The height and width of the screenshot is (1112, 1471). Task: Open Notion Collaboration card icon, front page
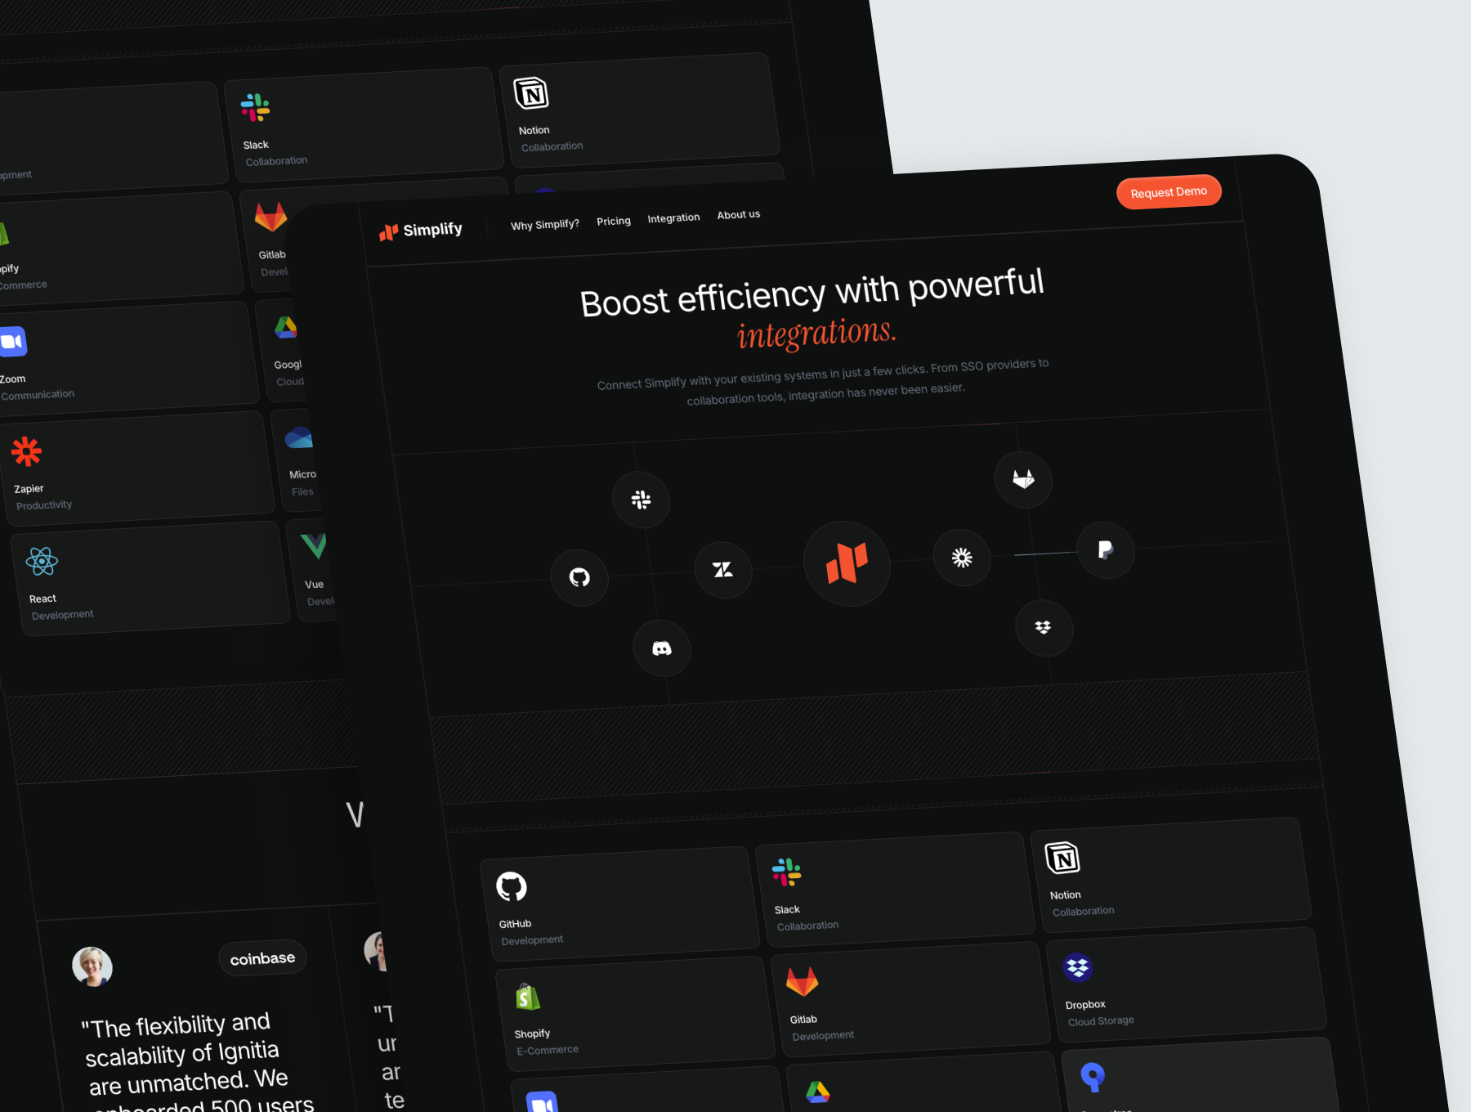[x=1062, y=859]
